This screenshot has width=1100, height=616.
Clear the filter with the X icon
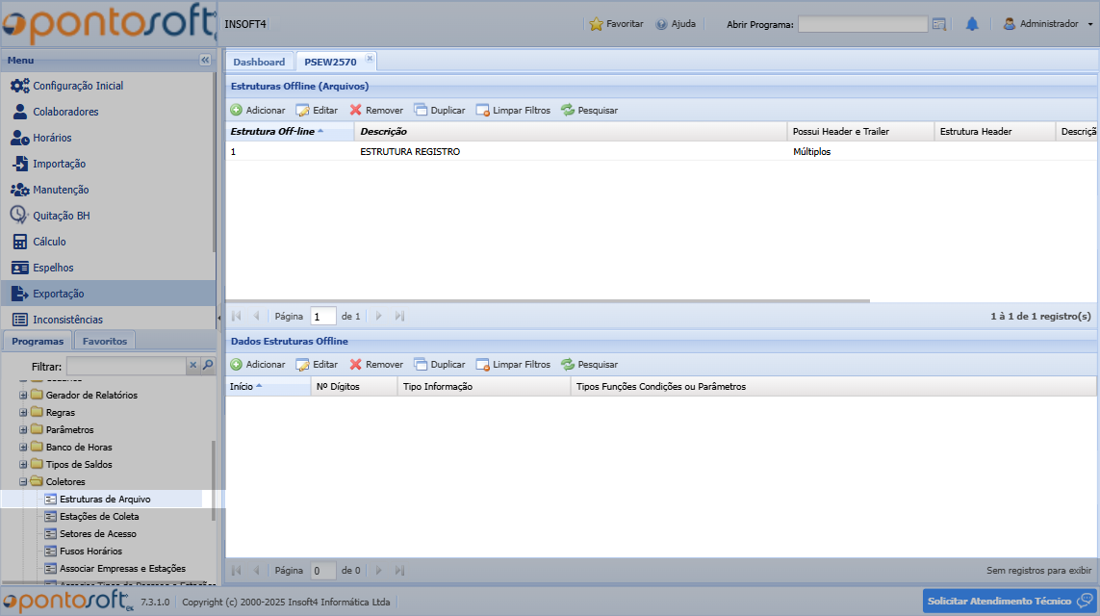(192, 366)
